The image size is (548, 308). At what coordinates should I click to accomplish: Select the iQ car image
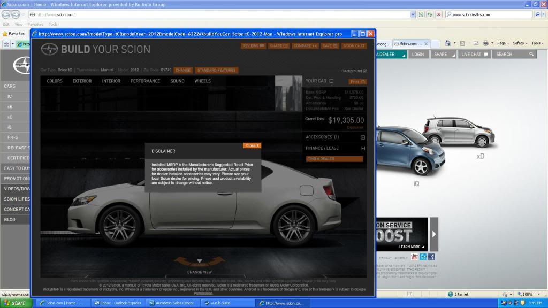[410, 151]
